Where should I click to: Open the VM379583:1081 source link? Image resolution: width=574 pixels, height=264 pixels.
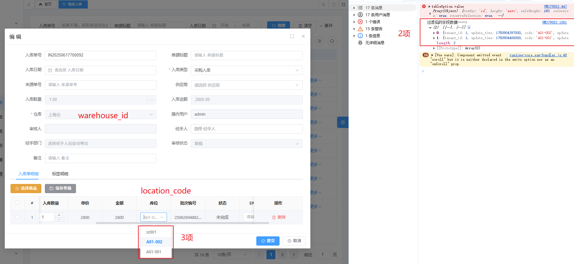pyautogui.click(x=554, y=22)
